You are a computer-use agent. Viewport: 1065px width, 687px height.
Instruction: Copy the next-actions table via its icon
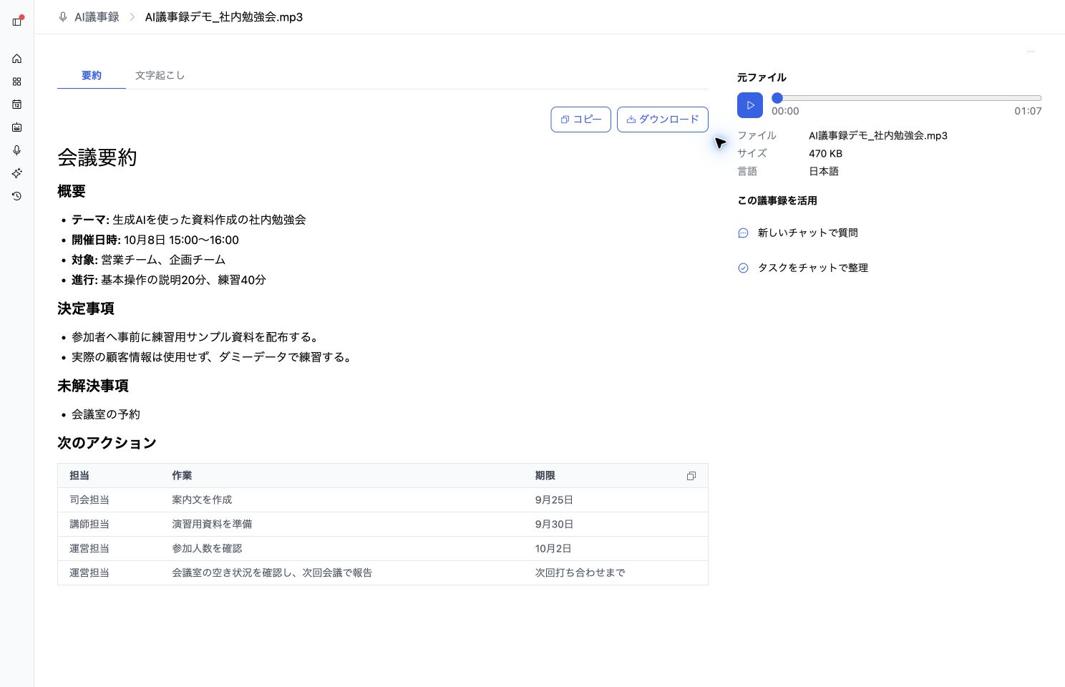click(691, 476)
